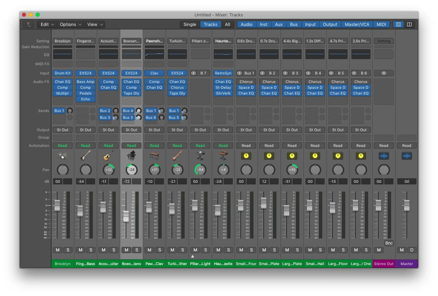Mute the Stereo Out channel
Image resolution: width=438 pixels, height=296 pixels.
pos(379,250)
